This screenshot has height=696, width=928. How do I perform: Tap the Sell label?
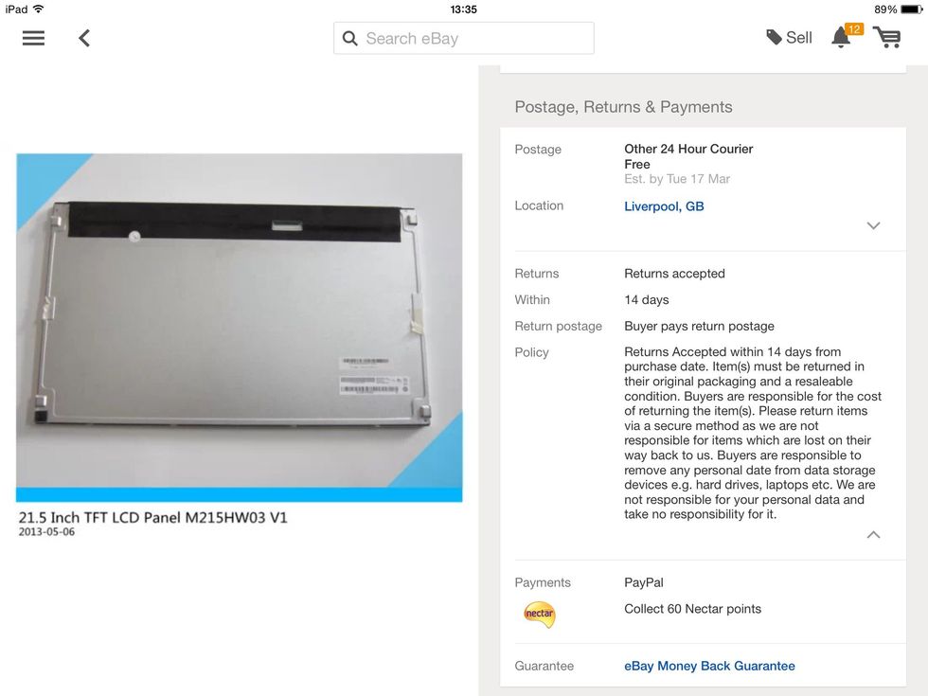(798, 38)
